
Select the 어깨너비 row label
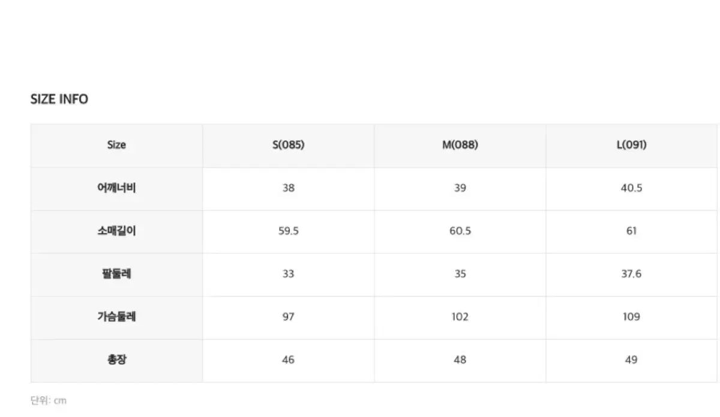point(116,188)
